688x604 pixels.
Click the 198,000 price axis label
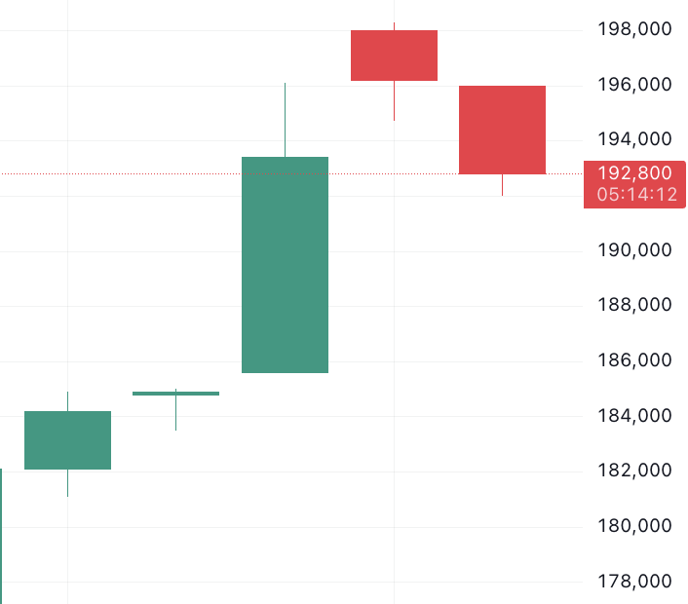(634, 29)
